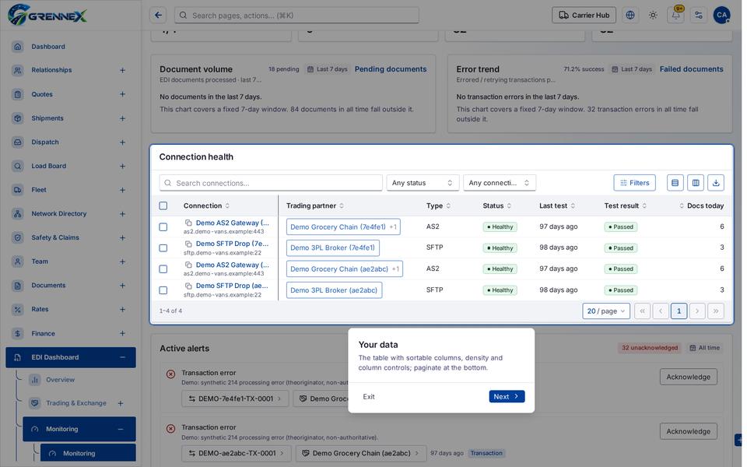Viewport: 747px width, 467px height.
Task: Click copy icon beside Demo SFTP Drop (ae…
Action: point(188,286)
